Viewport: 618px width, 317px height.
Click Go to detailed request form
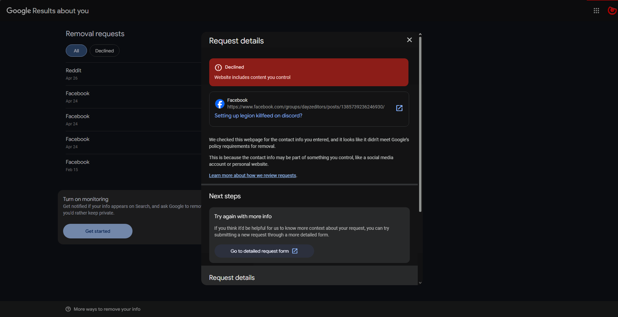(x=264, y=251)
